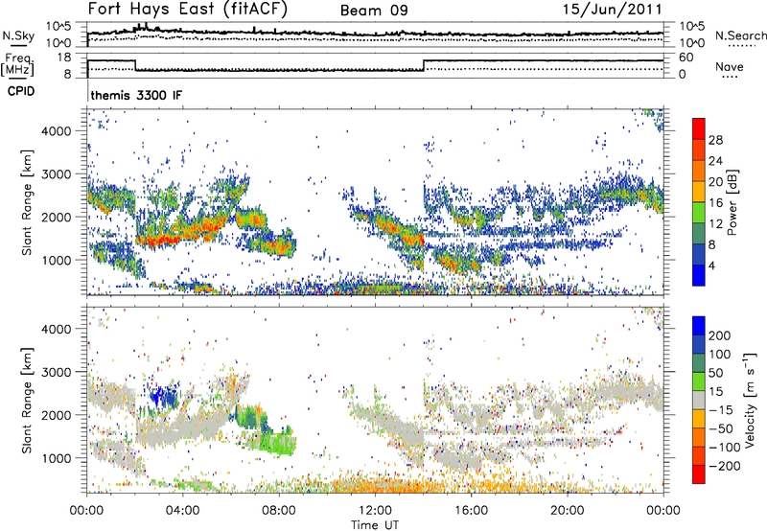
Task: Click the green velocity patch near 08:00 UT
Action: pos(277,443)
